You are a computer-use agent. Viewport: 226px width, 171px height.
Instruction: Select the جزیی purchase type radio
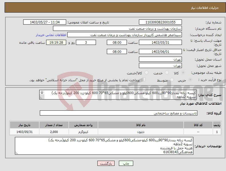190,79
